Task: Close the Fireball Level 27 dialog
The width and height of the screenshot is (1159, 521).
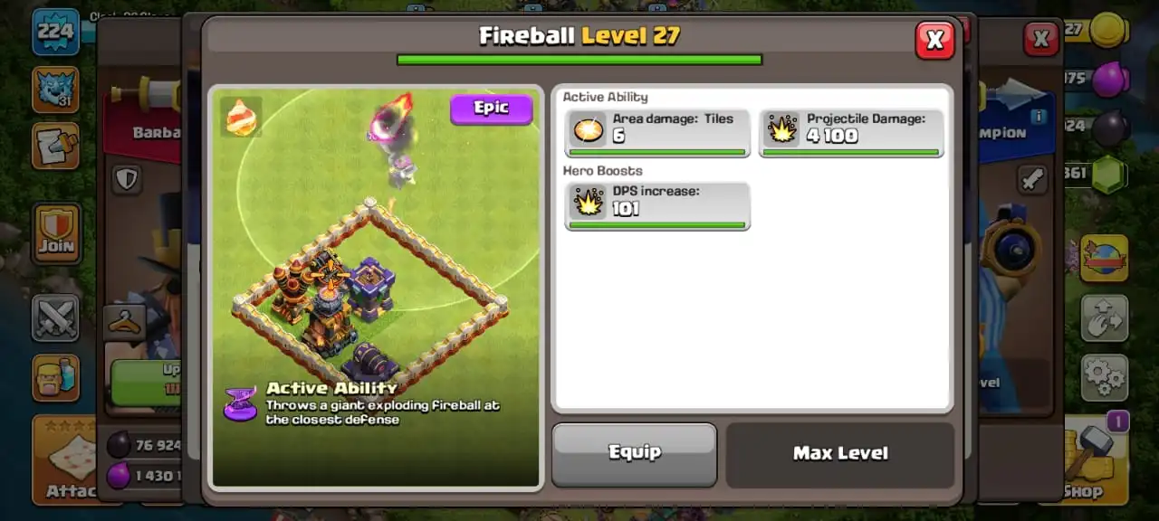Action: point(934,39)
